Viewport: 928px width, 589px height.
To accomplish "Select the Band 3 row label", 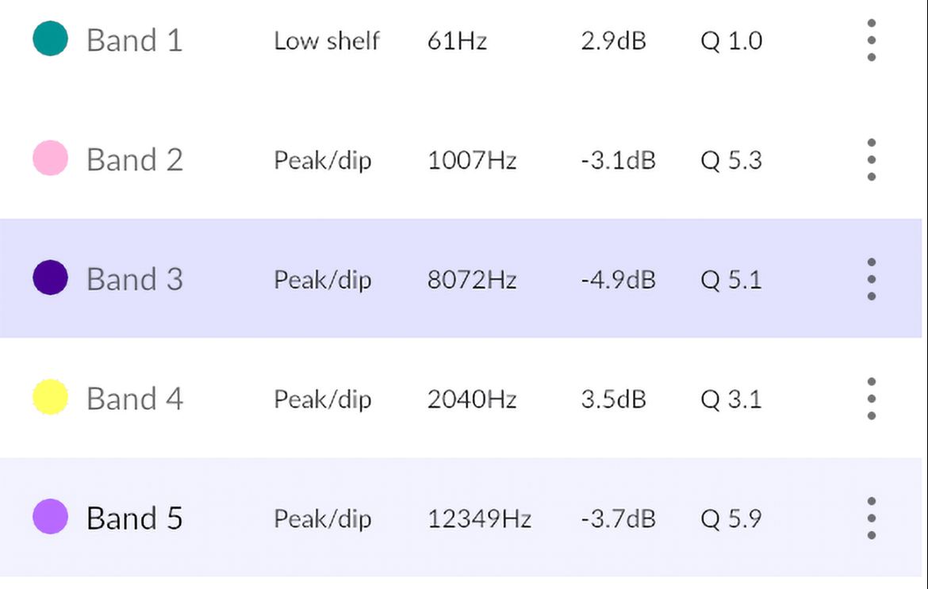I will [134, 279].
